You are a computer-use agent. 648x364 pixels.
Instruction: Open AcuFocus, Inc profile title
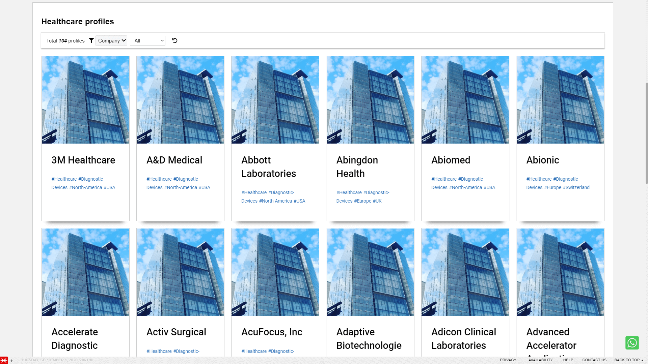pyautogui.click(x=272, y=332)
